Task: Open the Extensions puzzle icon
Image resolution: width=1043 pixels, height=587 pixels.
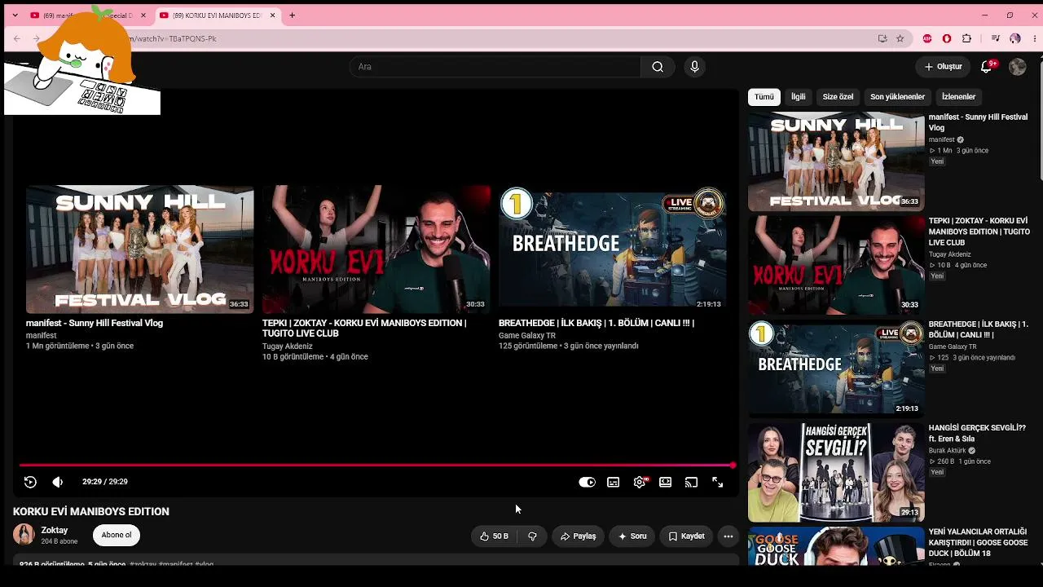Action: click(967, 38)
